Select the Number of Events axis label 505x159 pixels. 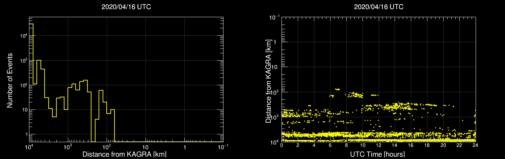(10, 80)
